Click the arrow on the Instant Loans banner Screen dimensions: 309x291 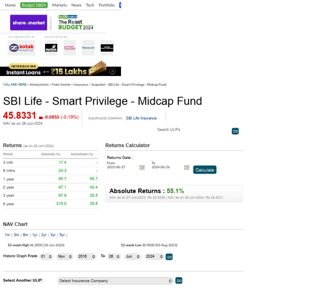[113, 71]
